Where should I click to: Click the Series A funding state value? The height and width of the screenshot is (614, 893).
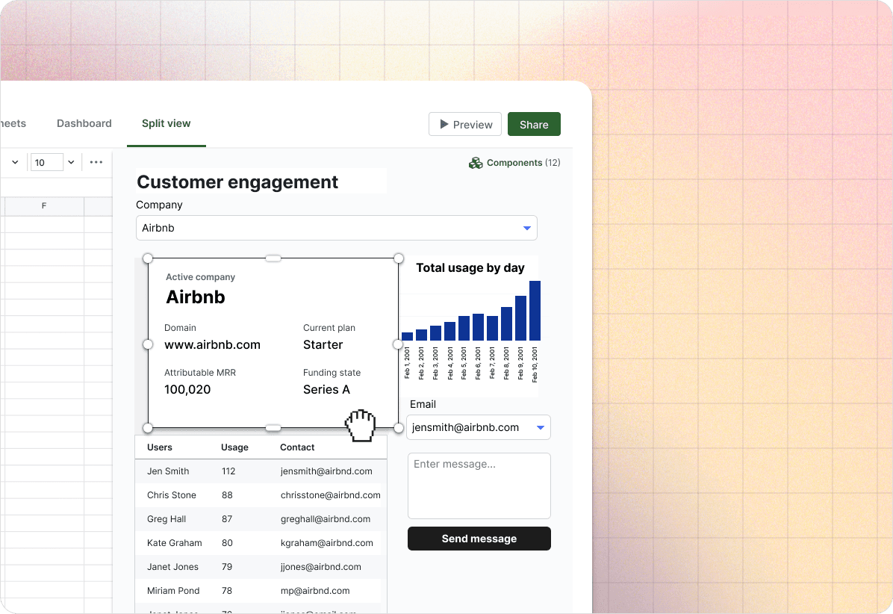point(326,390)
